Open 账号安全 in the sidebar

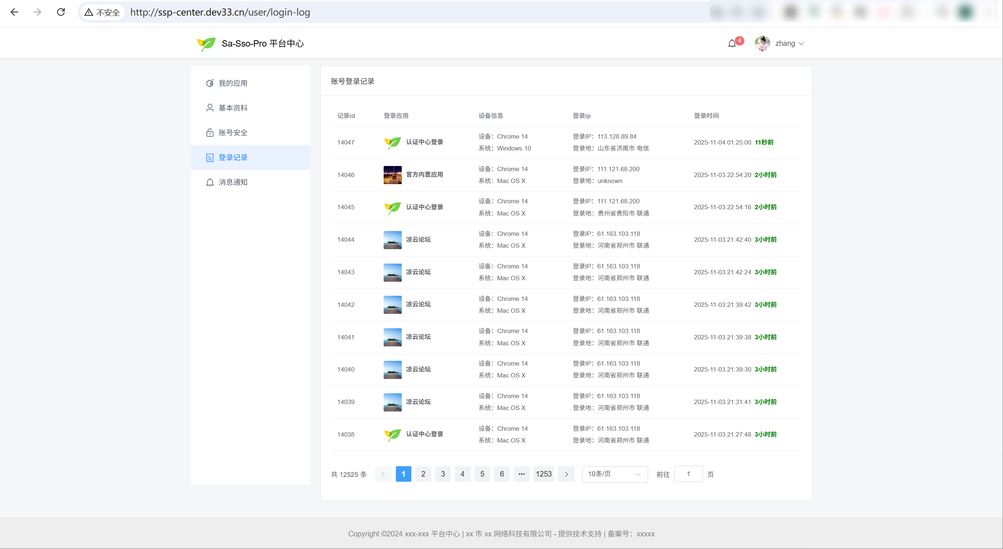233,133
